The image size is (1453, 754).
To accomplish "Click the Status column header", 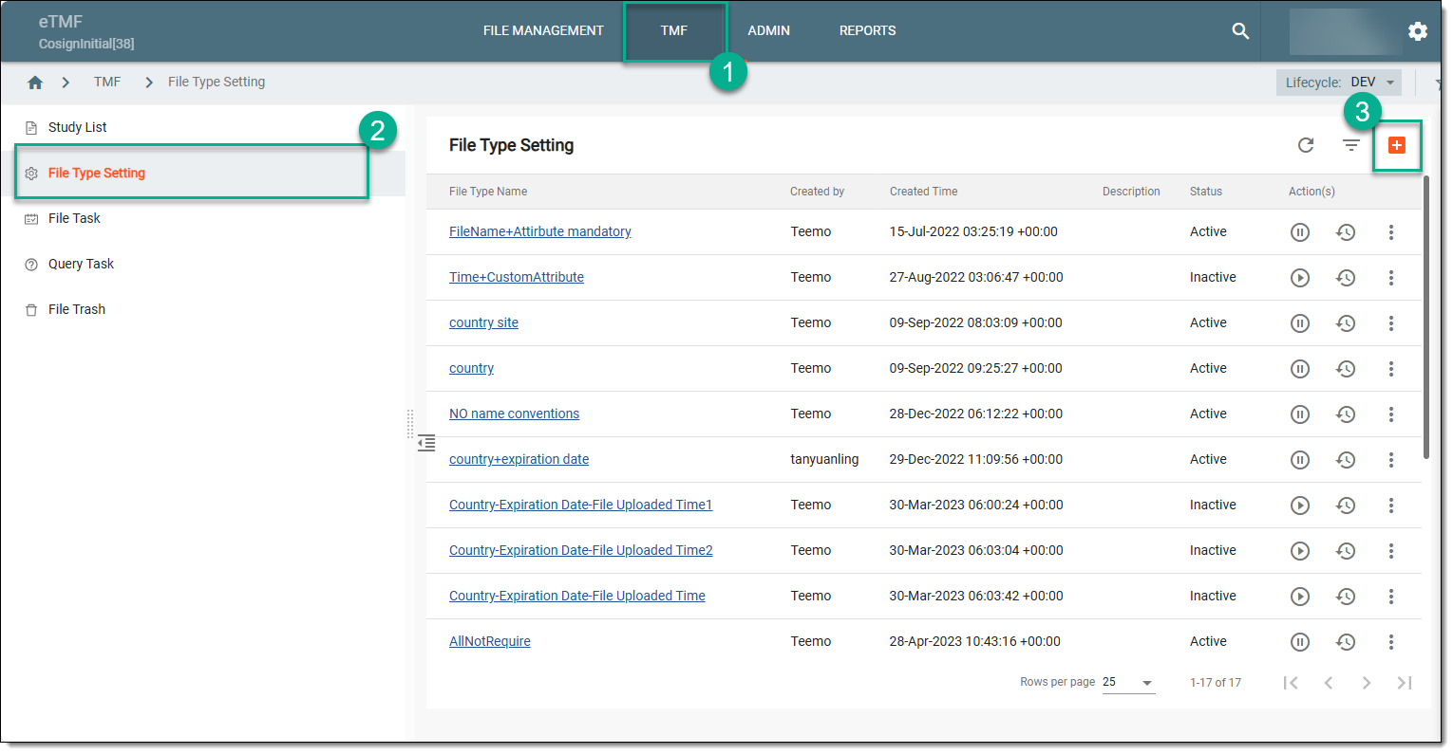I will click(x=1206, y=192).
